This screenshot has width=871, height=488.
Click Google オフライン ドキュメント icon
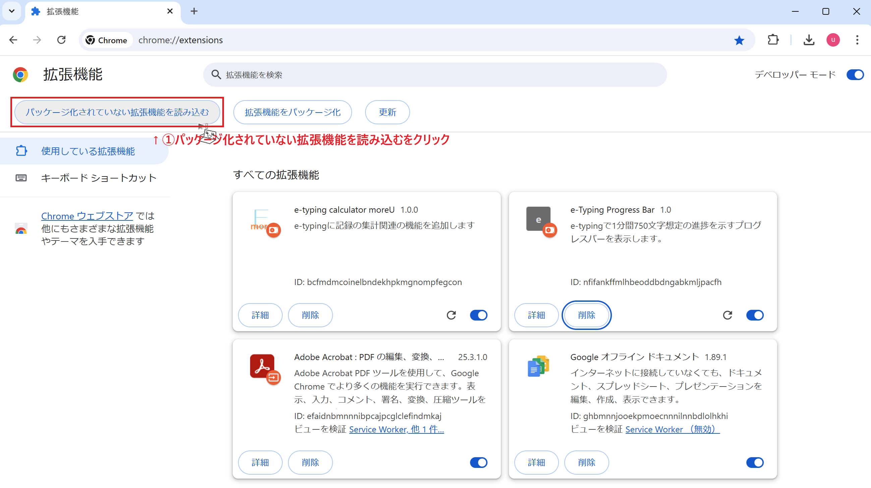coord(538,366)
